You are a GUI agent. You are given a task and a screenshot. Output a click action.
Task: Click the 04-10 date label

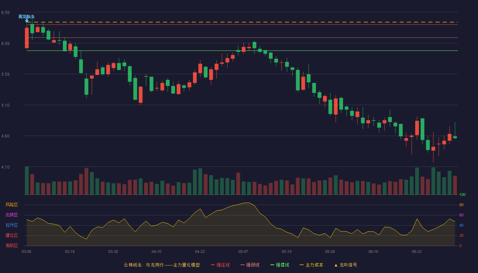156,252
